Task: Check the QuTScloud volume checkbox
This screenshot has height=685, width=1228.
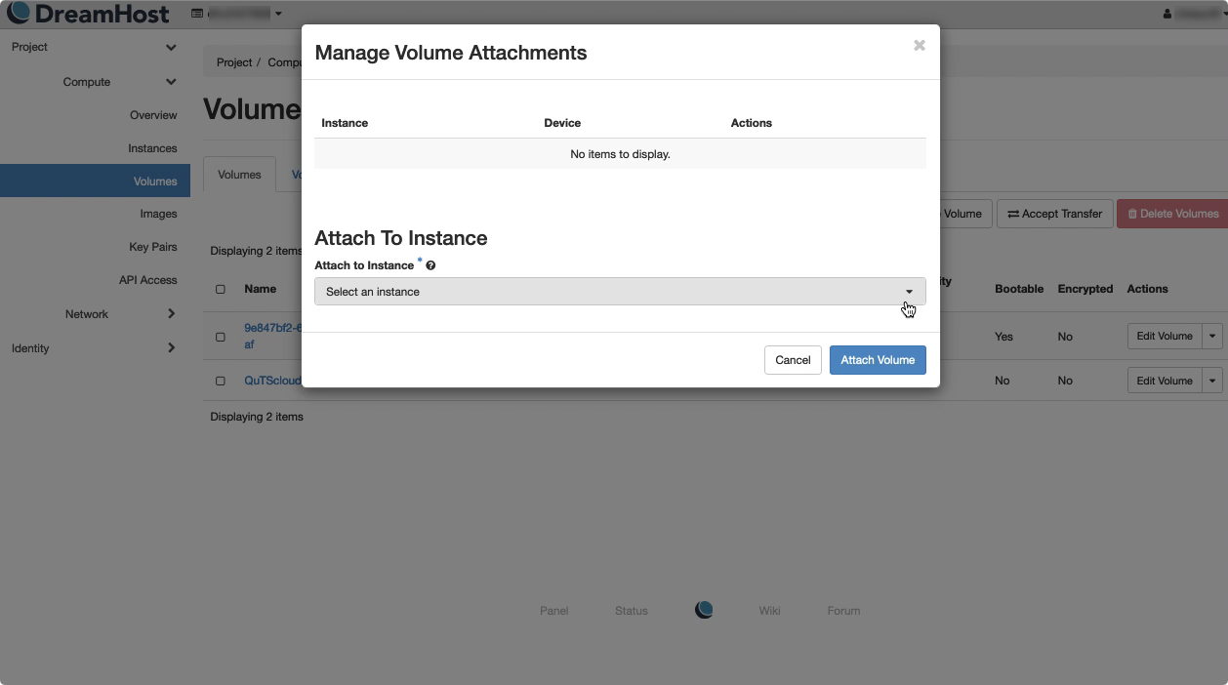Action: (x=220, y=381)
